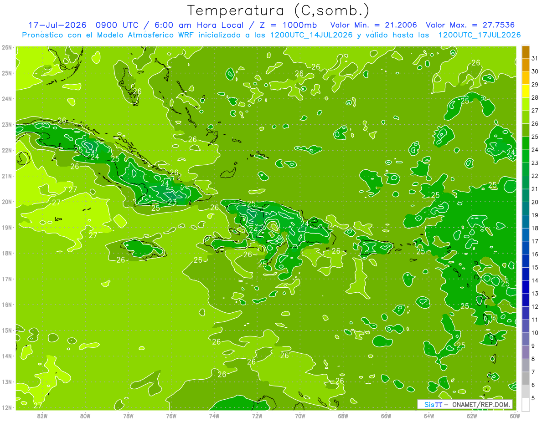
Task: Click the '19N' latitude axis label
Action: [x=7, y=227]
